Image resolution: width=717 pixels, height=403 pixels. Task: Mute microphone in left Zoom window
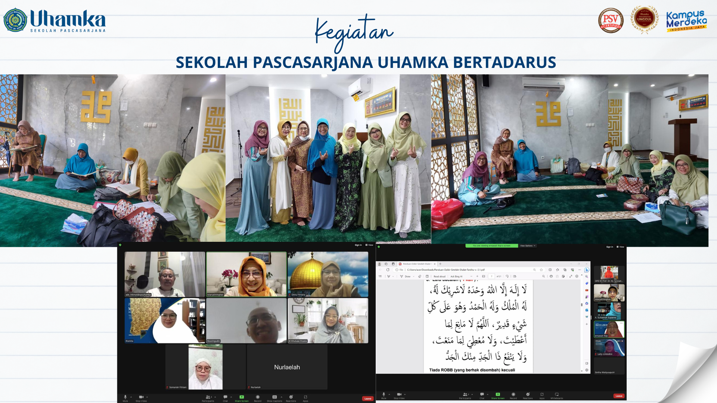pyautogui.click(x=125, y=397)
